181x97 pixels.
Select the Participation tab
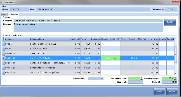click(x=13, y=14)
